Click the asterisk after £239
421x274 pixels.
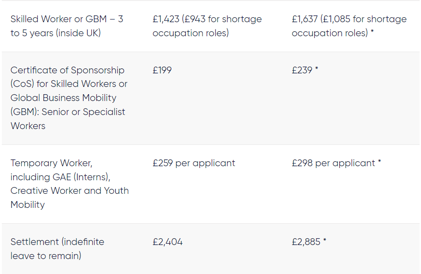click(317, 69)
